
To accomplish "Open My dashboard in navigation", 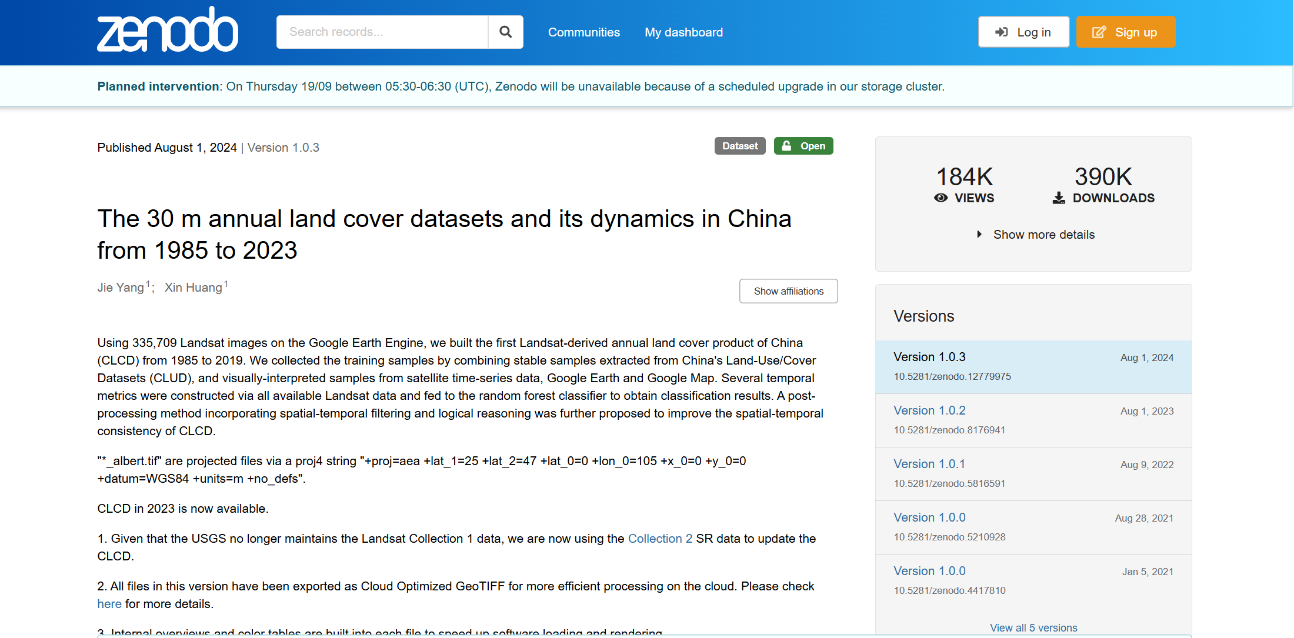I will pos(683,32).
